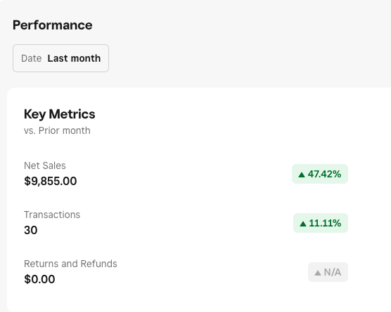Click the Returns and Refunds N/A badge
Screen dimensions: 391x312
[x=328, y=272]
